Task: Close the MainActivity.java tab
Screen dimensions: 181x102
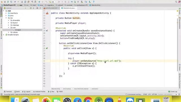Action: pos(76,8)
